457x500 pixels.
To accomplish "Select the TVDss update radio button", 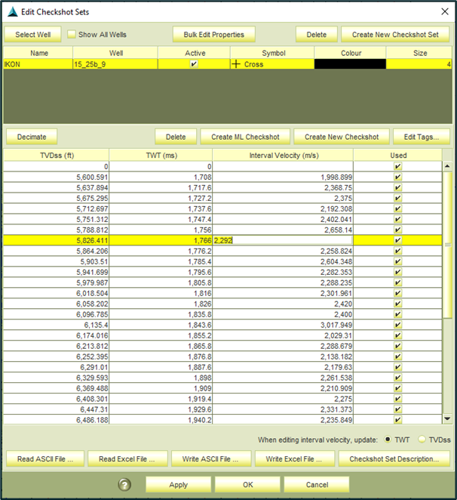I will click(x=421, y=439).
